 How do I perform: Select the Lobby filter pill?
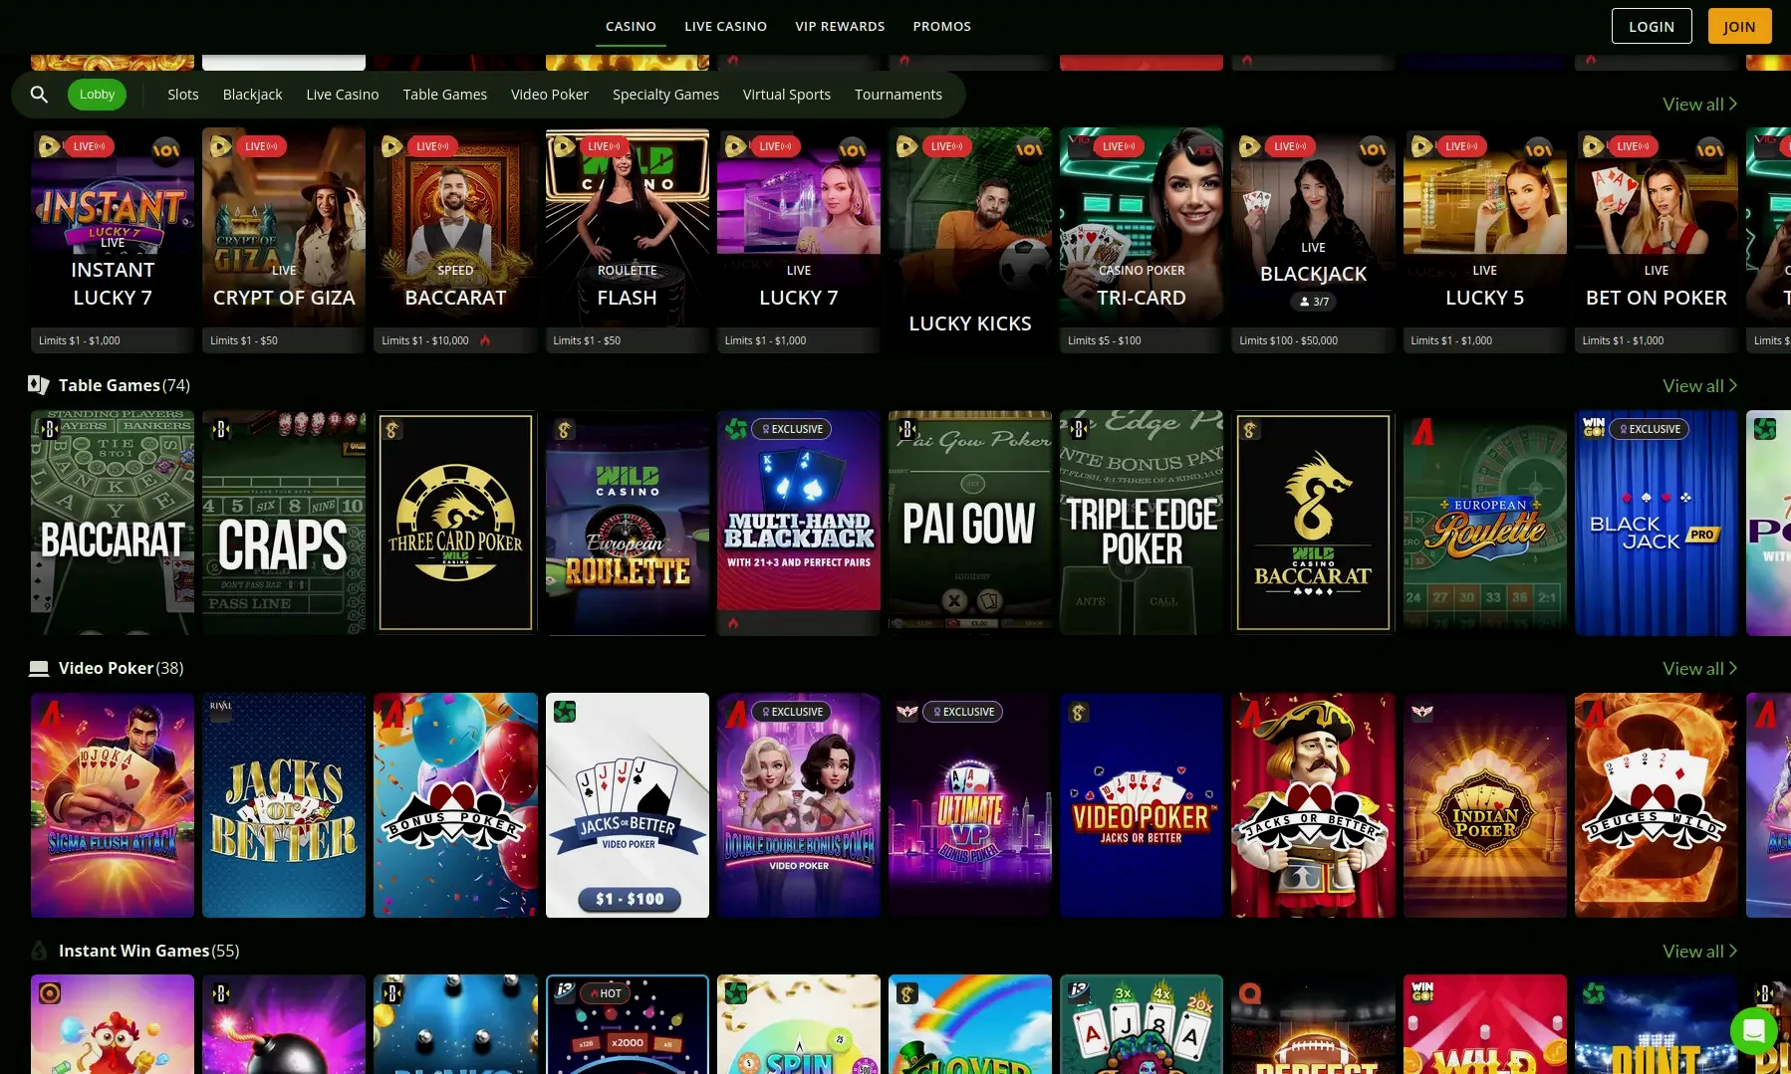pos(97,94)
